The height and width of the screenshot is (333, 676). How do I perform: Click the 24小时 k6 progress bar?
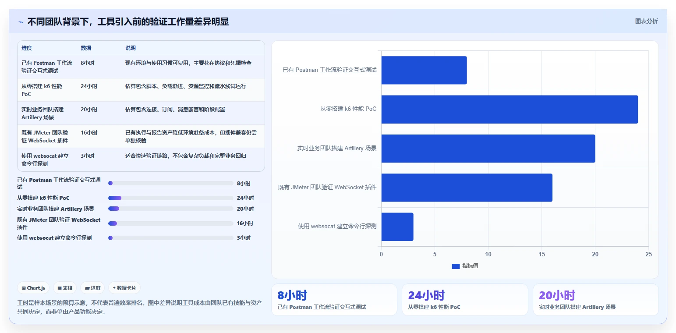coord(171,198)
